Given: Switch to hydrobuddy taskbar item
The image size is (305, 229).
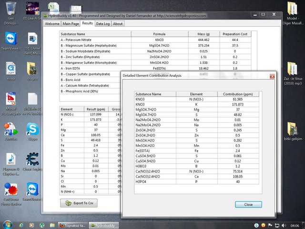Looking at the screenshot, I should click(104, 225).
